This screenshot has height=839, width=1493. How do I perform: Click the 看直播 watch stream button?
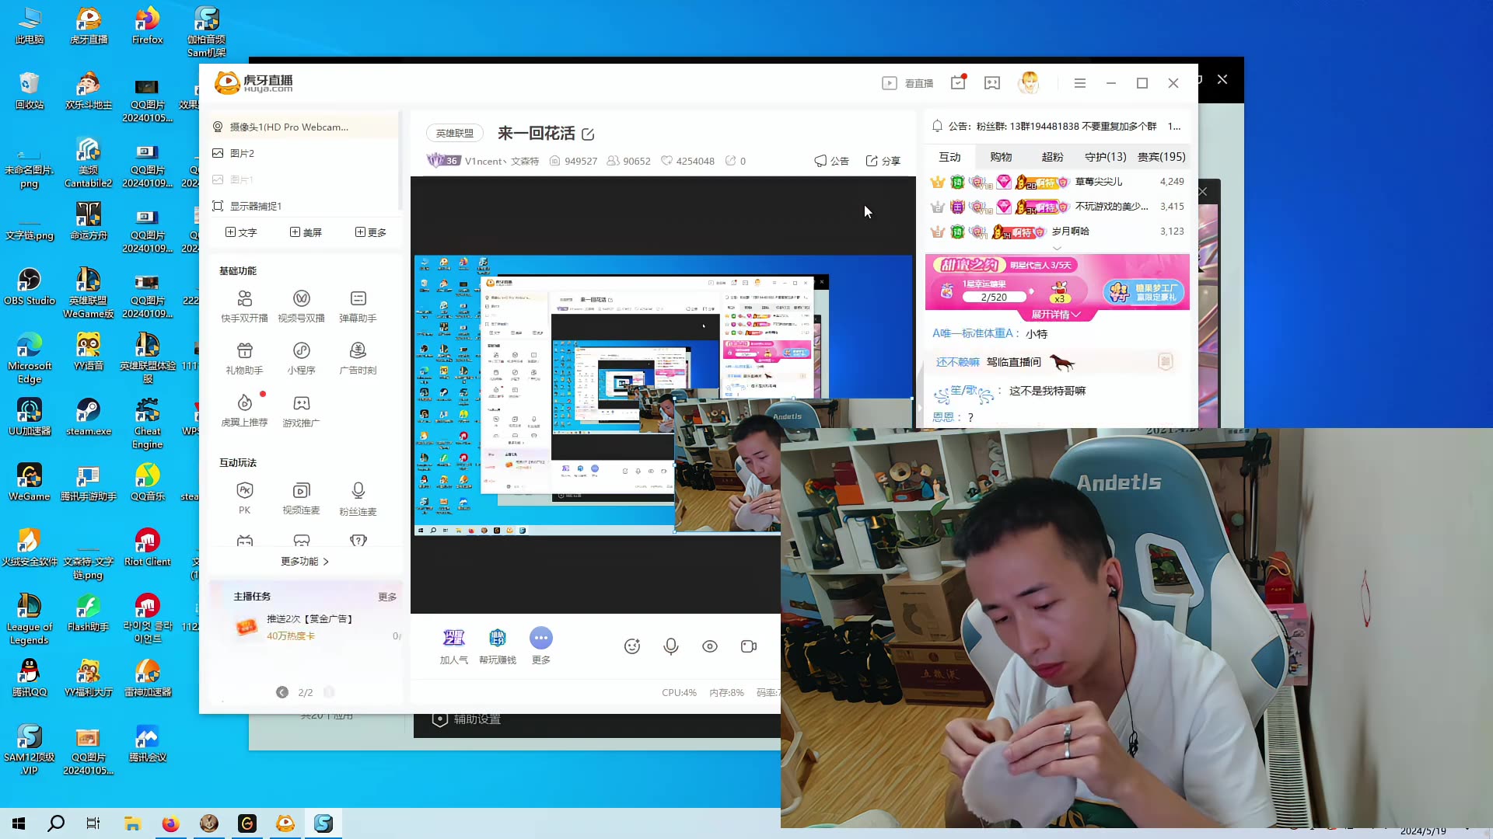point(908,82)
